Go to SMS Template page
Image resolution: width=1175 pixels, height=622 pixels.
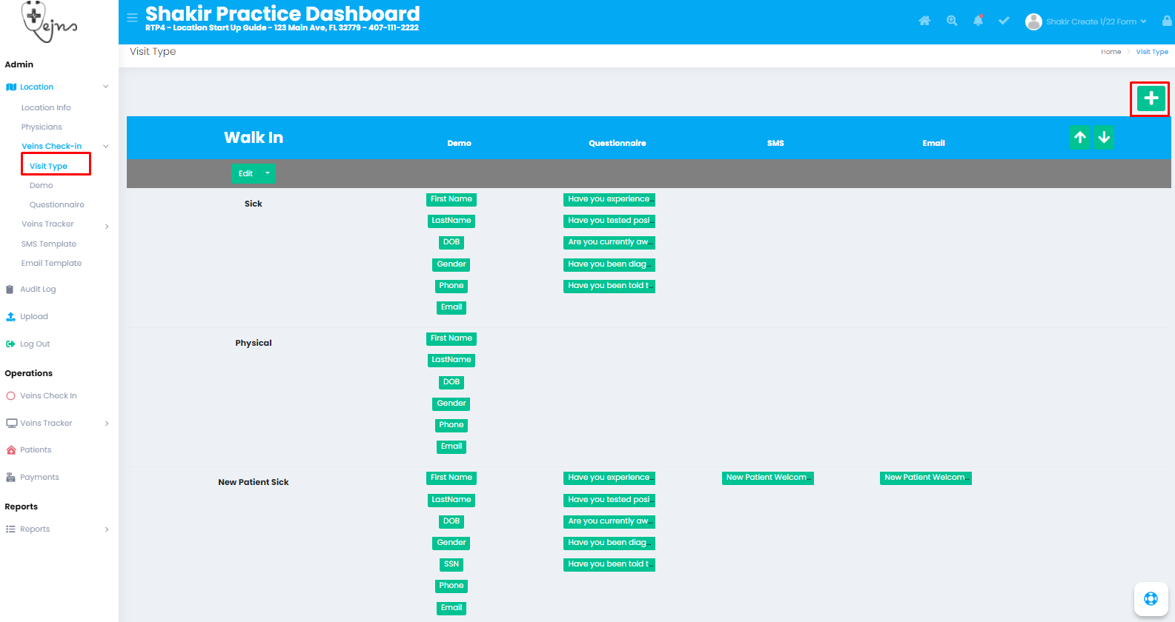pyautogui.click(x=49, y=244)
